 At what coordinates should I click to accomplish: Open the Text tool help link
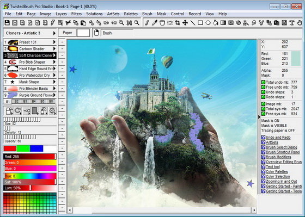(x=273, y=167)
